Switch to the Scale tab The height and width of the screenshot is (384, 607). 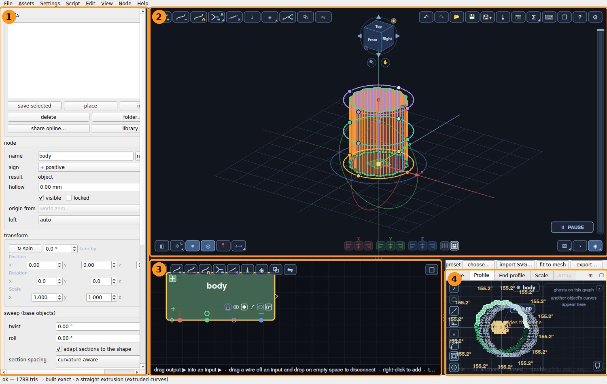click(x=541, y=275)
